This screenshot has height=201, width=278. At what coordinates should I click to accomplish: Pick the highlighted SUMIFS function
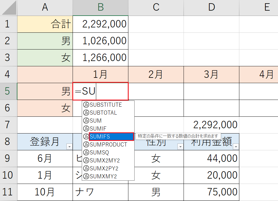111,136
